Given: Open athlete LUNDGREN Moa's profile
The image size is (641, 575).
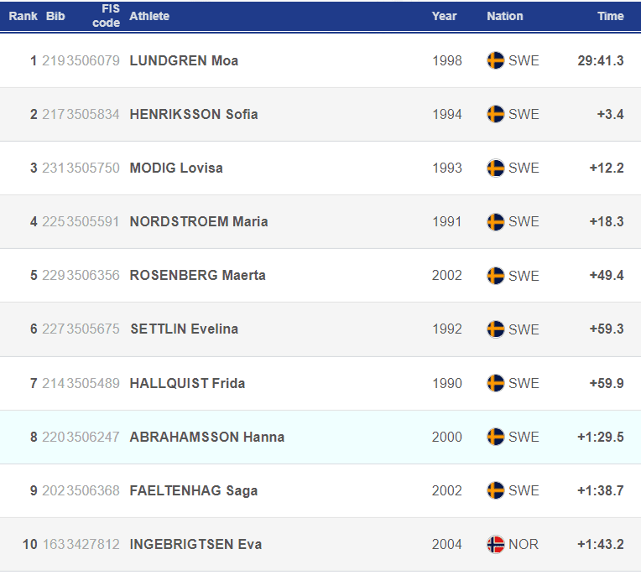Looking at the screenshot, I should point(184,61).
